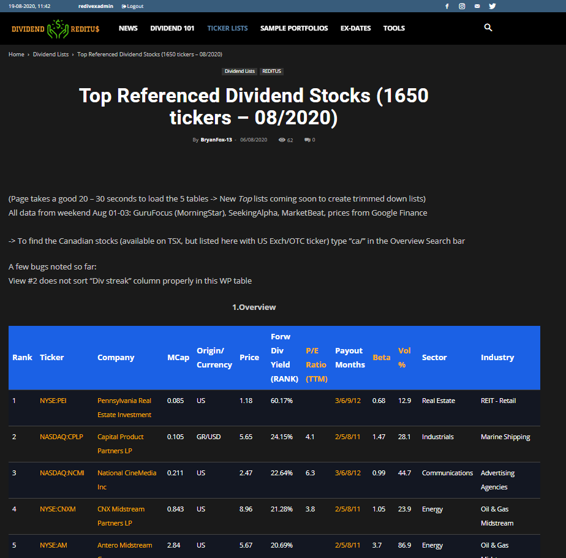
Task: Open NASDAQ:CPLP ticker link
Action: point(61,437)
